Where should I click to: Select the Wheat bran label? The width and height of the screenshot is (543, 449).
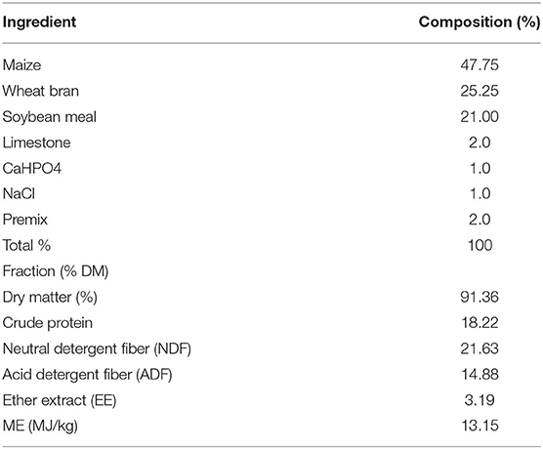41,91
